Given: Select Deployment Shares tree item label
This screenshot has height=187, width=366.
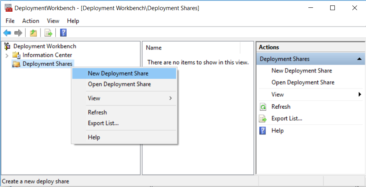Looking at the screenshot, I should [48, 64].
